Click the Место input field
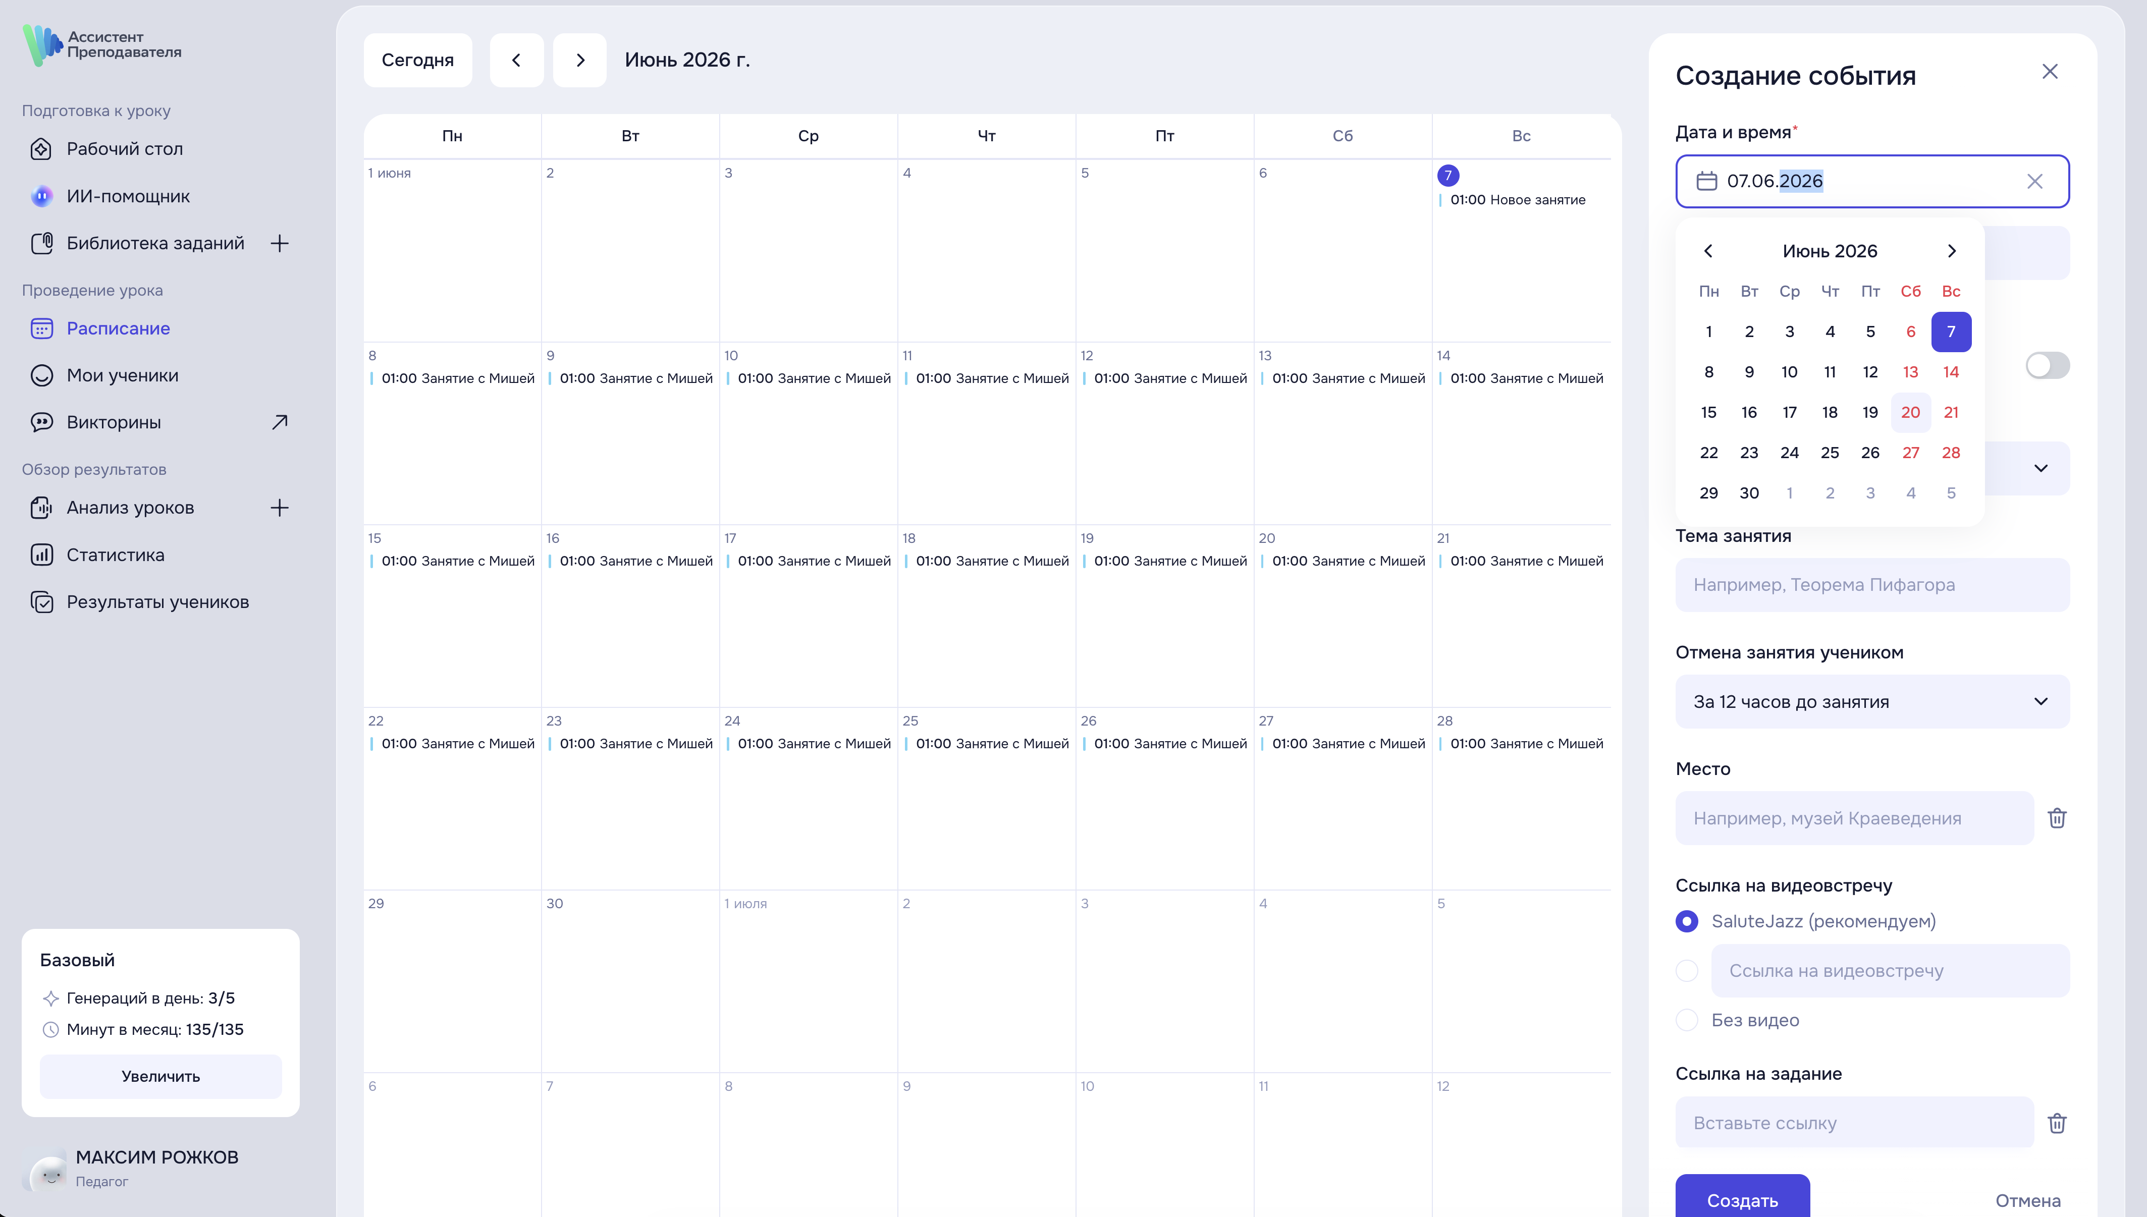2147x1217 pixels. (1854, 818)
